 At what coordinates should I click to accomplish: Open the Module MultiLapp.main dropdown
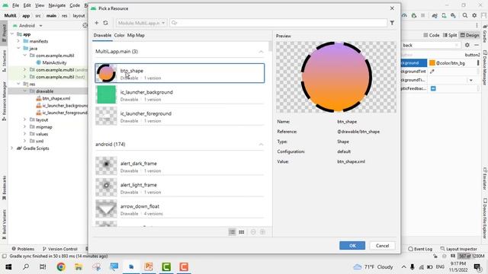[x=141, y=23]
